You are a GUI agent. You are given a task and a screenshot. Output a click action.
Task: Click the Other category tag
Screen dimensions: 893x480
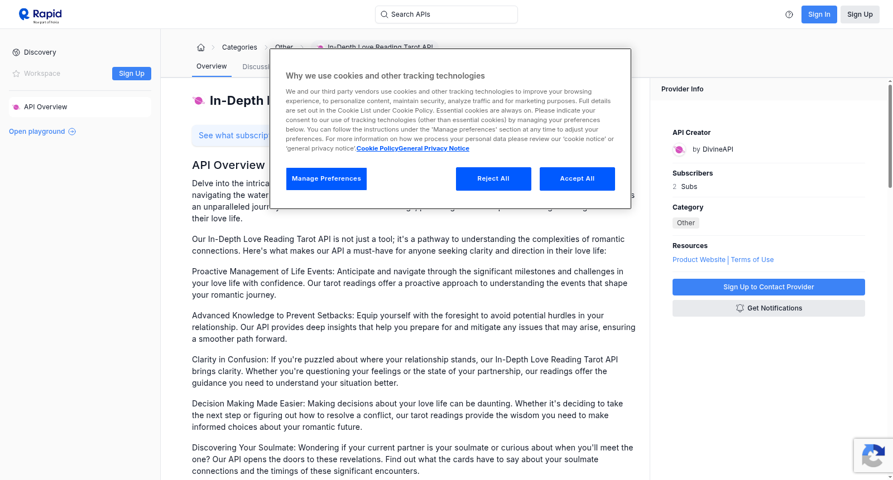(686, 223)
